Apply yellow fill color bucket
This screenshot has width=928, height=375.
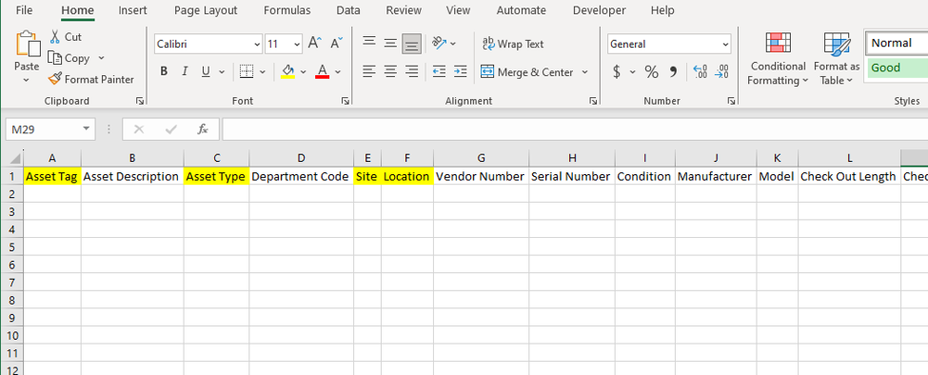(x=288, y=71)
